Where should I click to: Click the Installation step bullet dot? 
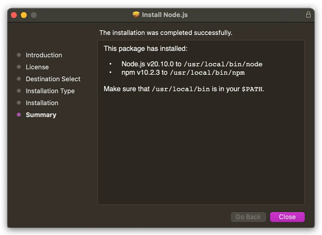19,103
